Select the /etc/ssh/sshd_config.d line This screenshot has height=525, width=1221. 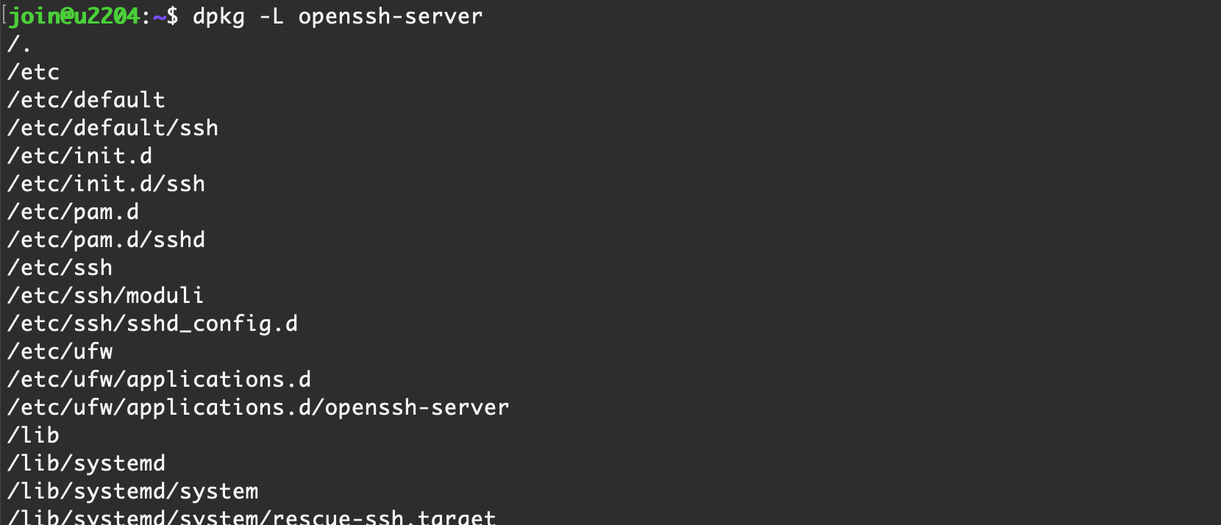(152, 324)
